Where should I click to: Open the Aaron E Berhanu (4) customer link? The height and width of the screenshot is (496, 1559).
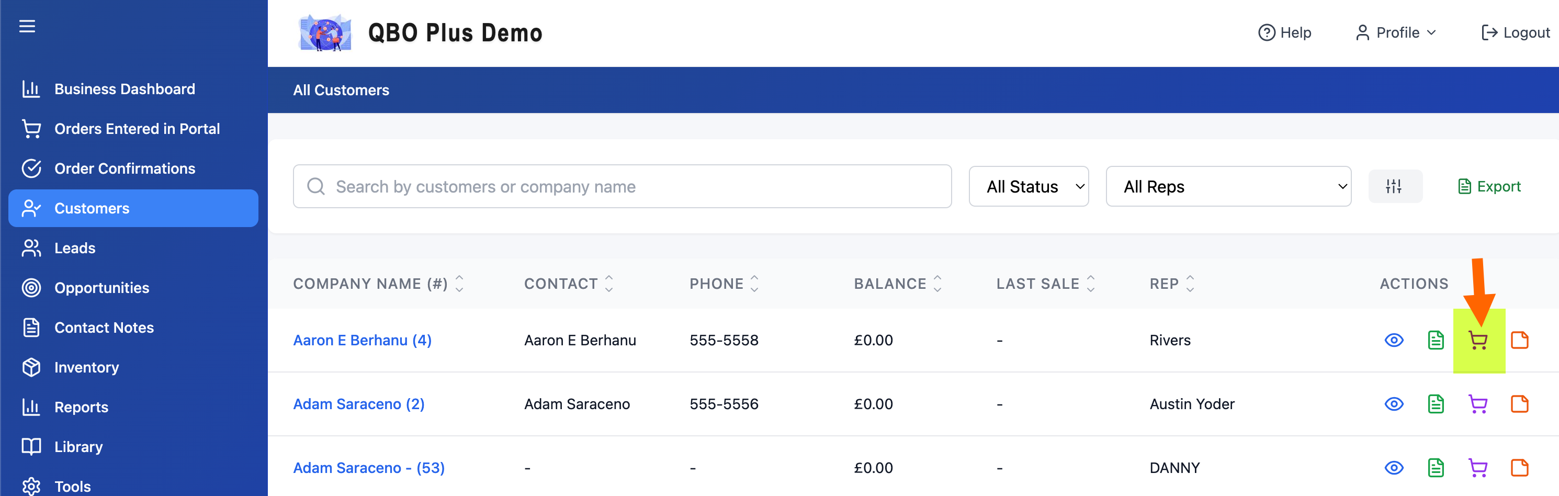point(362,341)
